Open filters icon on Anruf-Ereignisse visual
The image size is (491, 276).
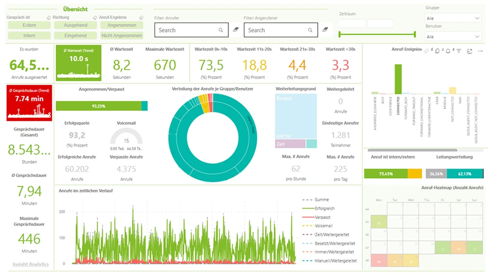tap(459, 51)
